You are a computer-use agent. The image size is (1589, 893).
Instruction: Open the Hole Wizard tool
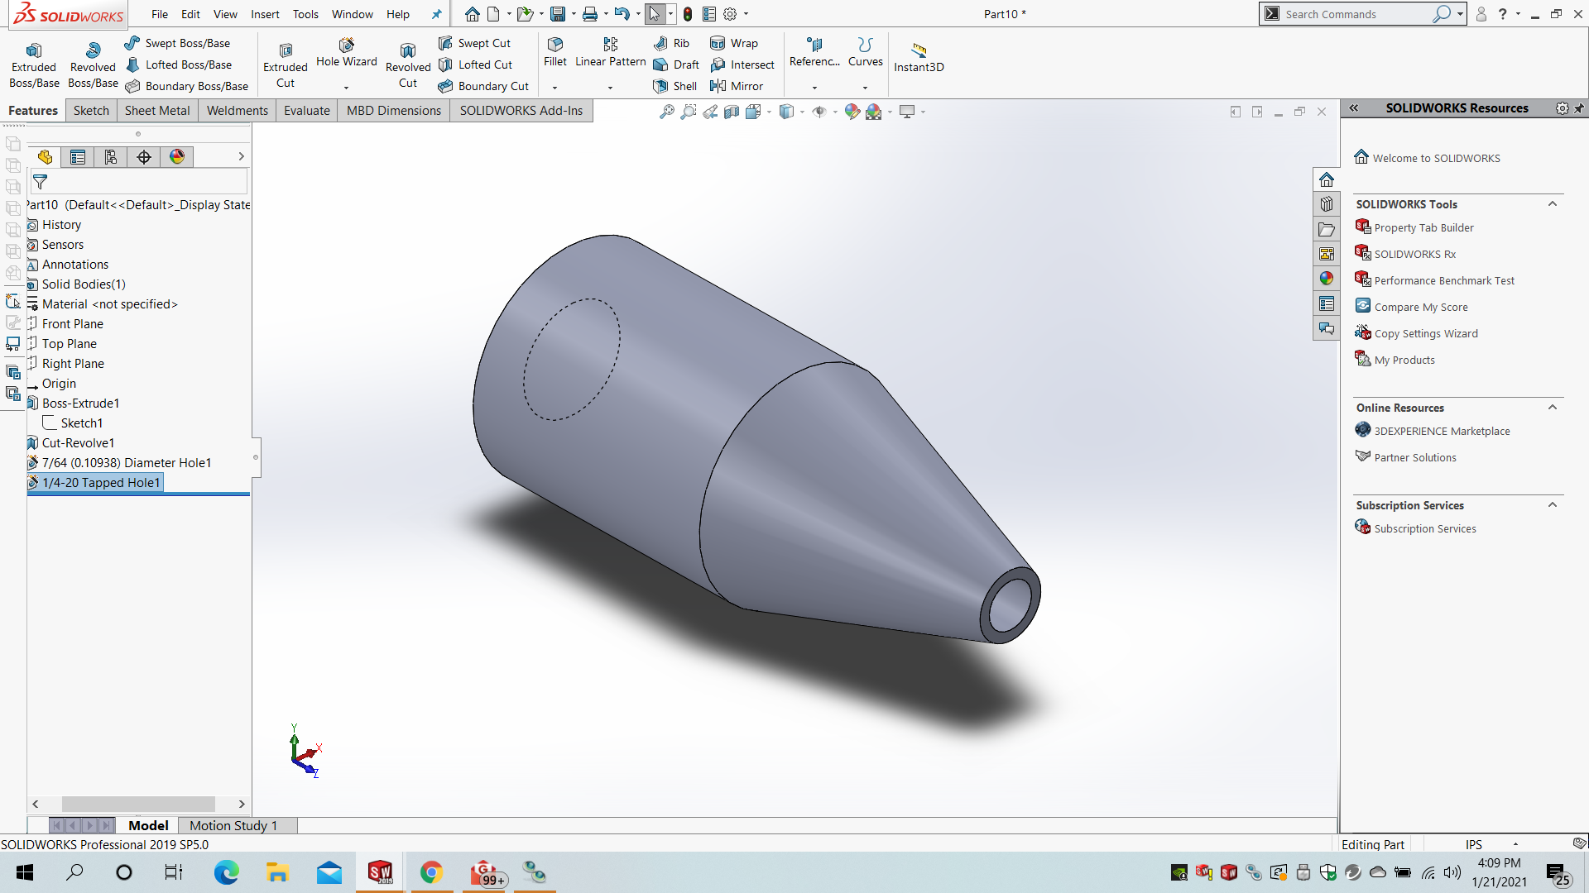coord(346,53)
